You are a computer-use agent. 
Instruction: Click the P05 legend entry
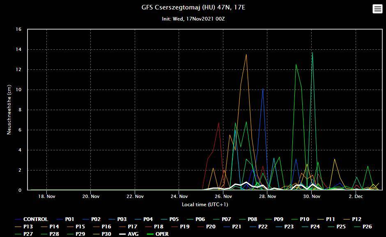174,219
